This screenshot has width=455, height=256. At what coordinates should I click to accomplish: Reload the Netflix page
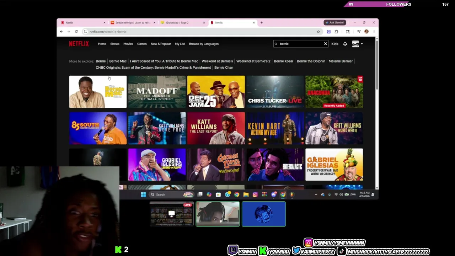click(x=76, y=32)
